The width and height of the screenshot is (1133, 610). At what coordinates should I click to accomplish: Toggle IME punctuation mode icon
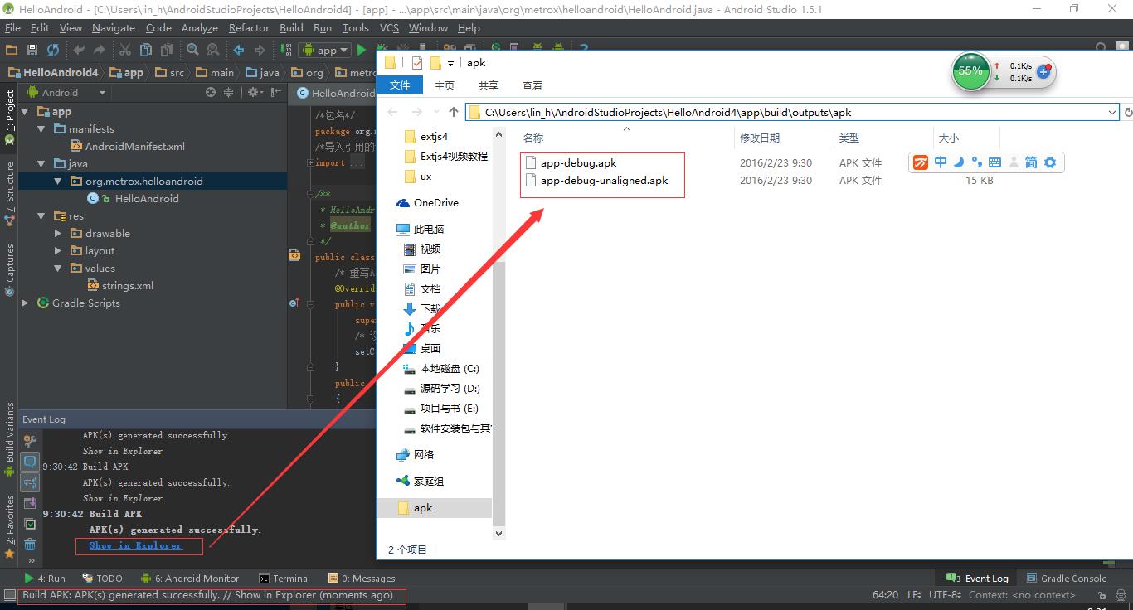click(x=976, y=162)
